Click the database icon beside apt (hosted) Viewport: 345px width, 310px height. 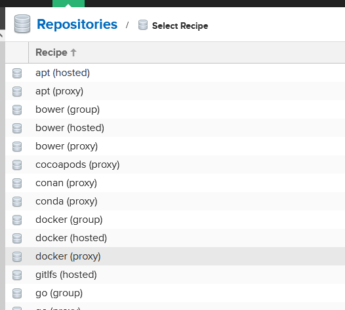[17, 73]
